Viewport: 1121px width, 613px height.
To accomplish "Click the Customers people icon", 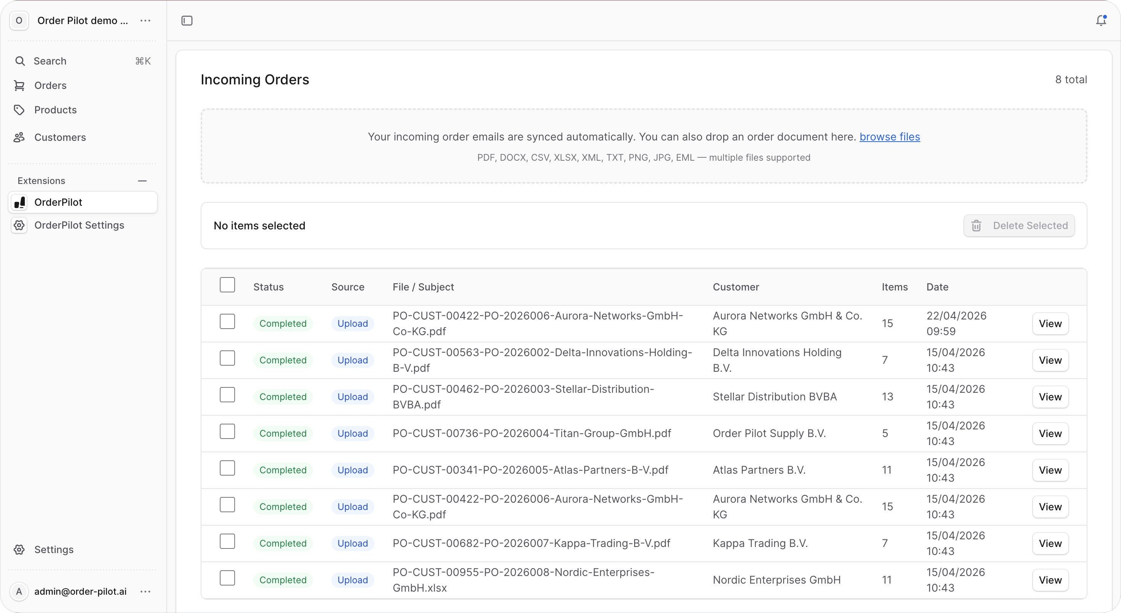I will pos(19,137).
